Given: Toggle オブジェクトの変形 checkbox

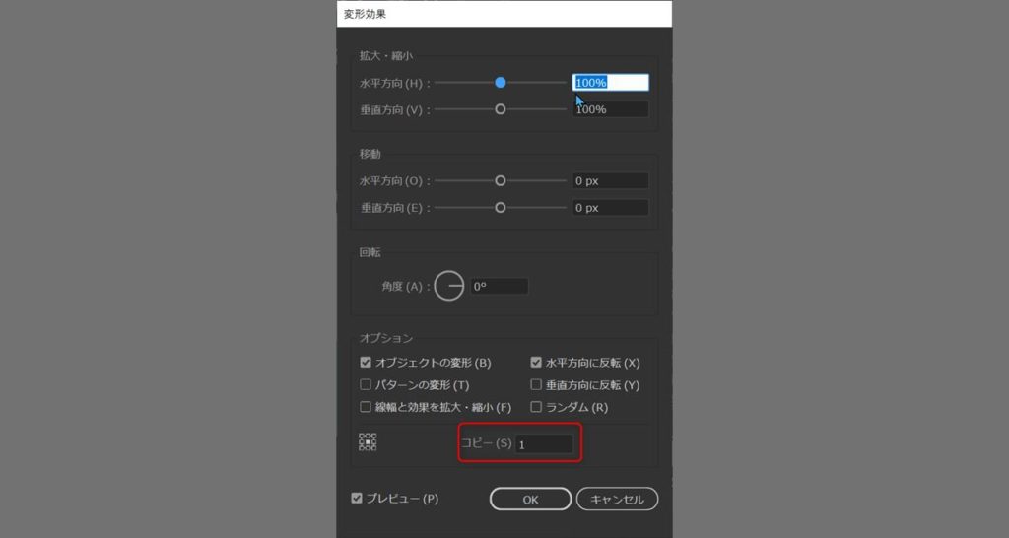Looking at the screenshot, I should (367, 363).
